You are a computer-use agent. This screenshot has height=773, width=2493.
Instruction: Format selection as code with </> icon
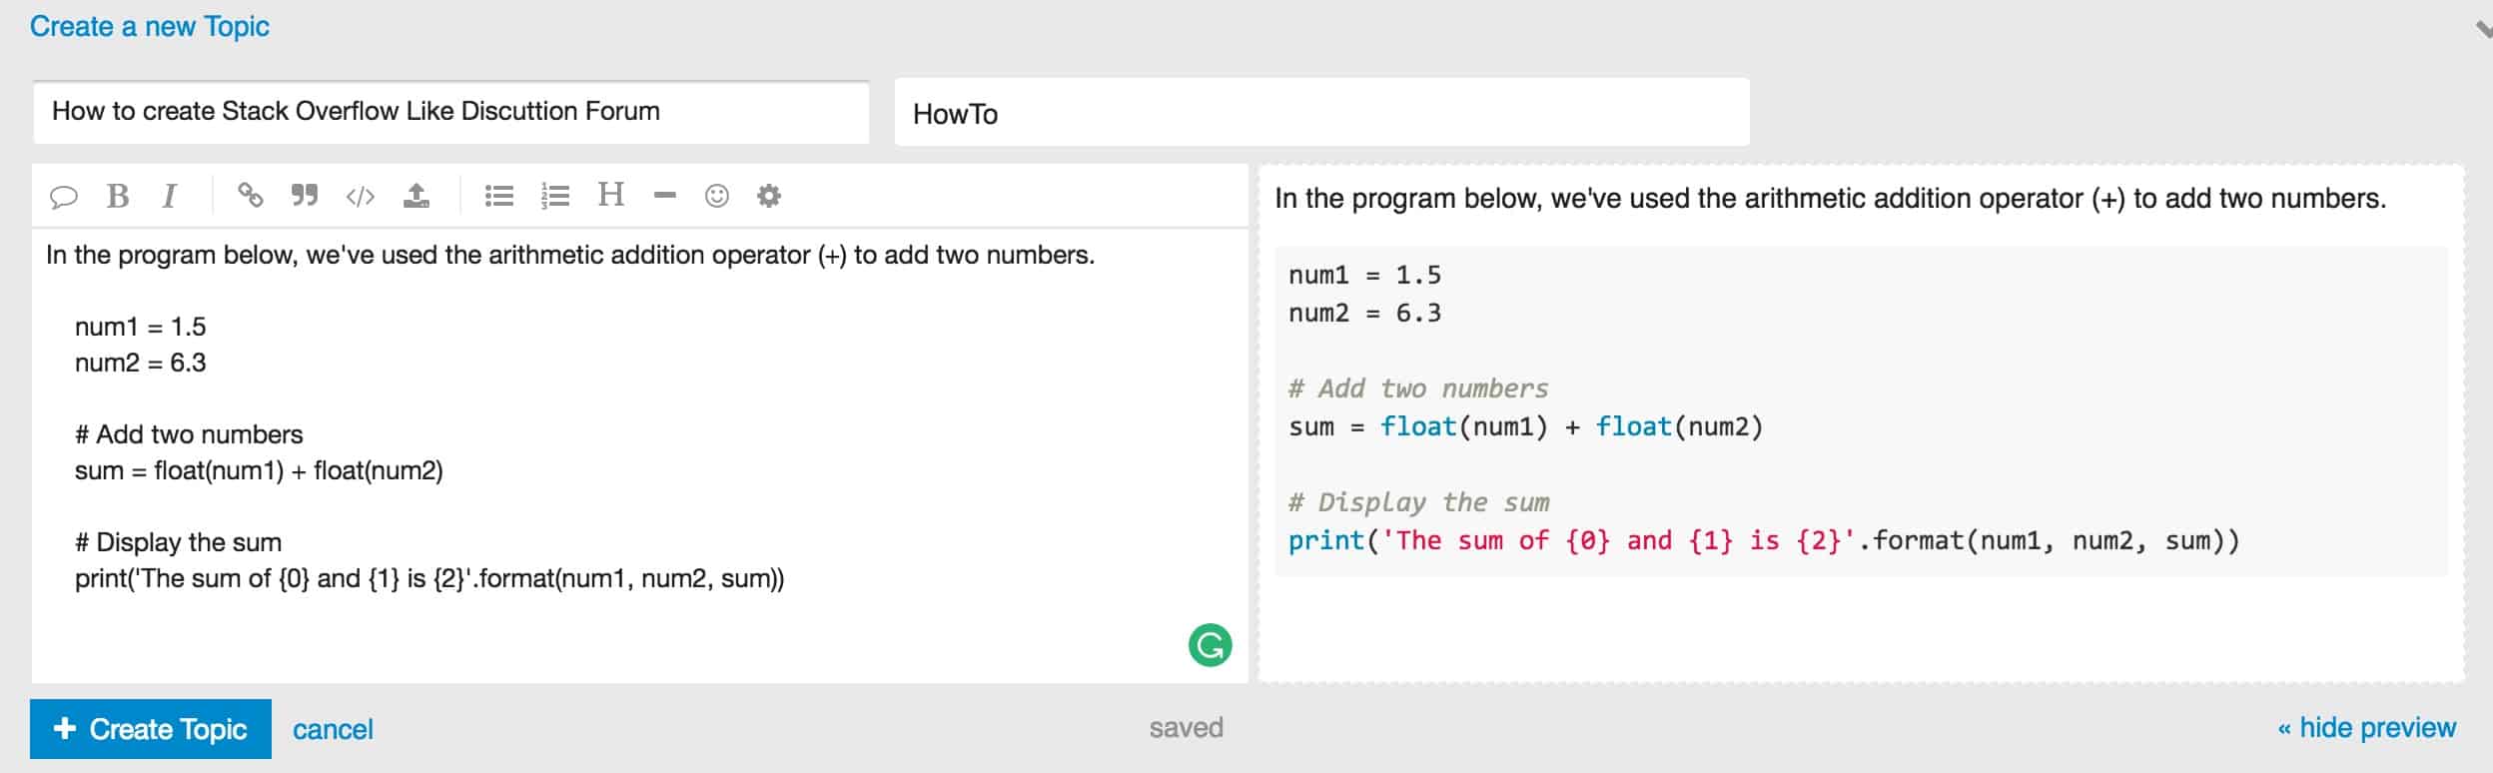point(361,196)
